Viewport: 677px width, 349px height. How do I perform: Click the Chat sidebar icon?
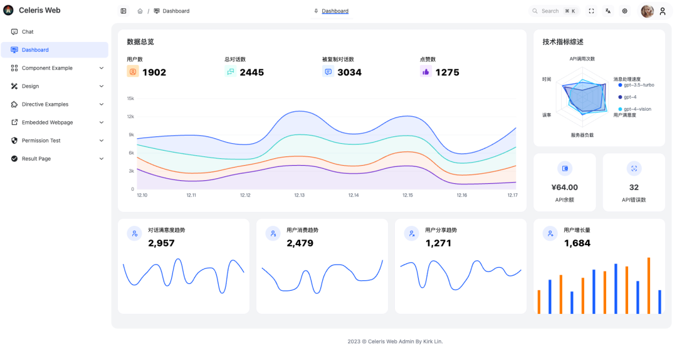(x=14, y=32)
